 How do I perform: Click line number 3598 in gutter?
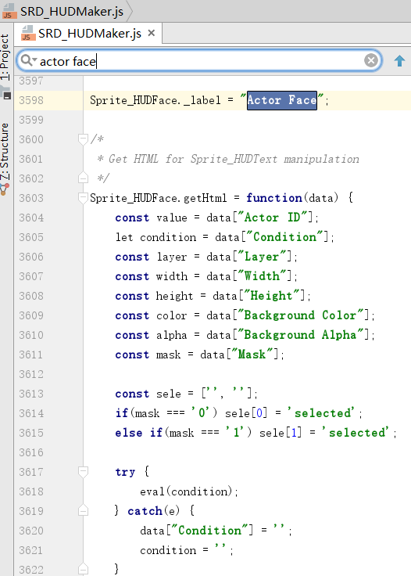(x=31, y=100)
